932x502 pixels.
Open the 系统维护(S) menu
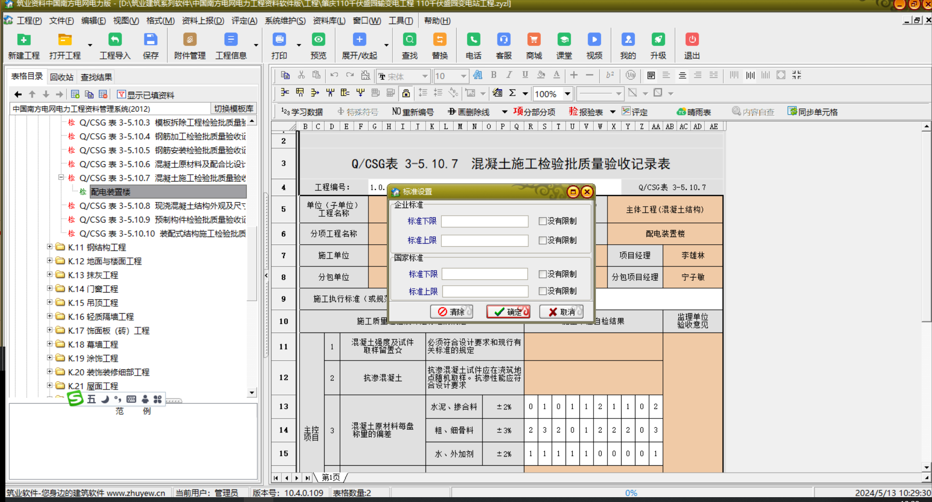(x=285, y=20)
